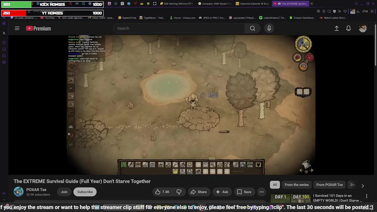Click the video player to pause

(191, 105)
